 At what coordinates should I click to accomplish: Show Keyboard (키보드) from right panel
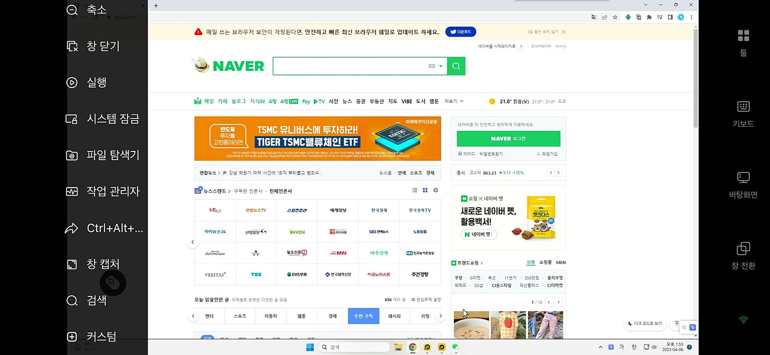tap(743, 114)
